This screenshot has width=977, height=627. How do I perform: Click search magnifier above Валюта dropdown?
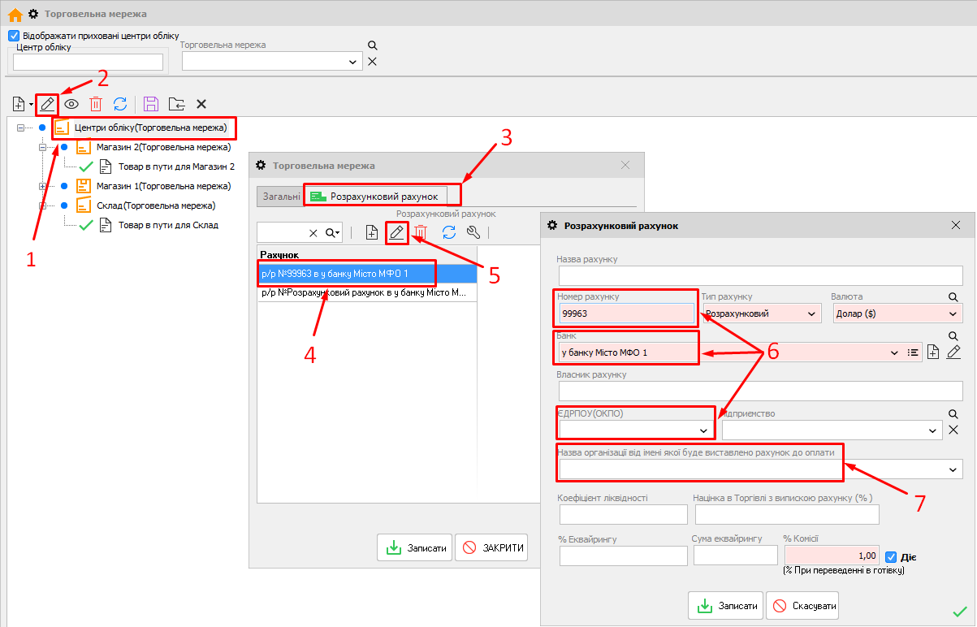(x=953, y=297)
